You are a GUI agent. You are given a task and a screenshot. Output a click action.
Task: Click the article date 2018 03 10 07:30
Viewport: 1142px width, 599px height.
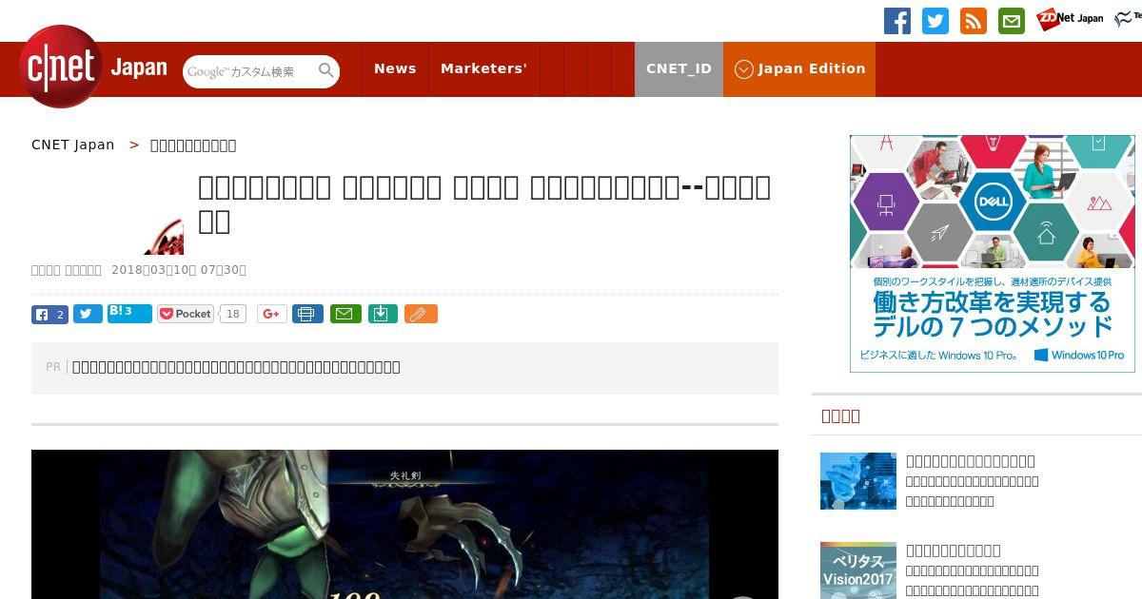tap(179, 269)
